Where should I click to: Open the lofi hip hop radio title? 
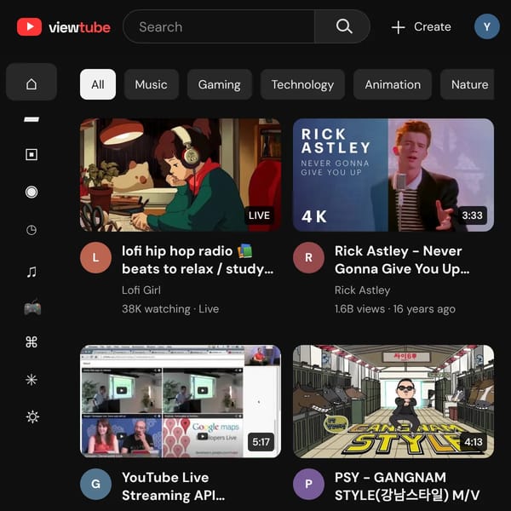[198, 260]
